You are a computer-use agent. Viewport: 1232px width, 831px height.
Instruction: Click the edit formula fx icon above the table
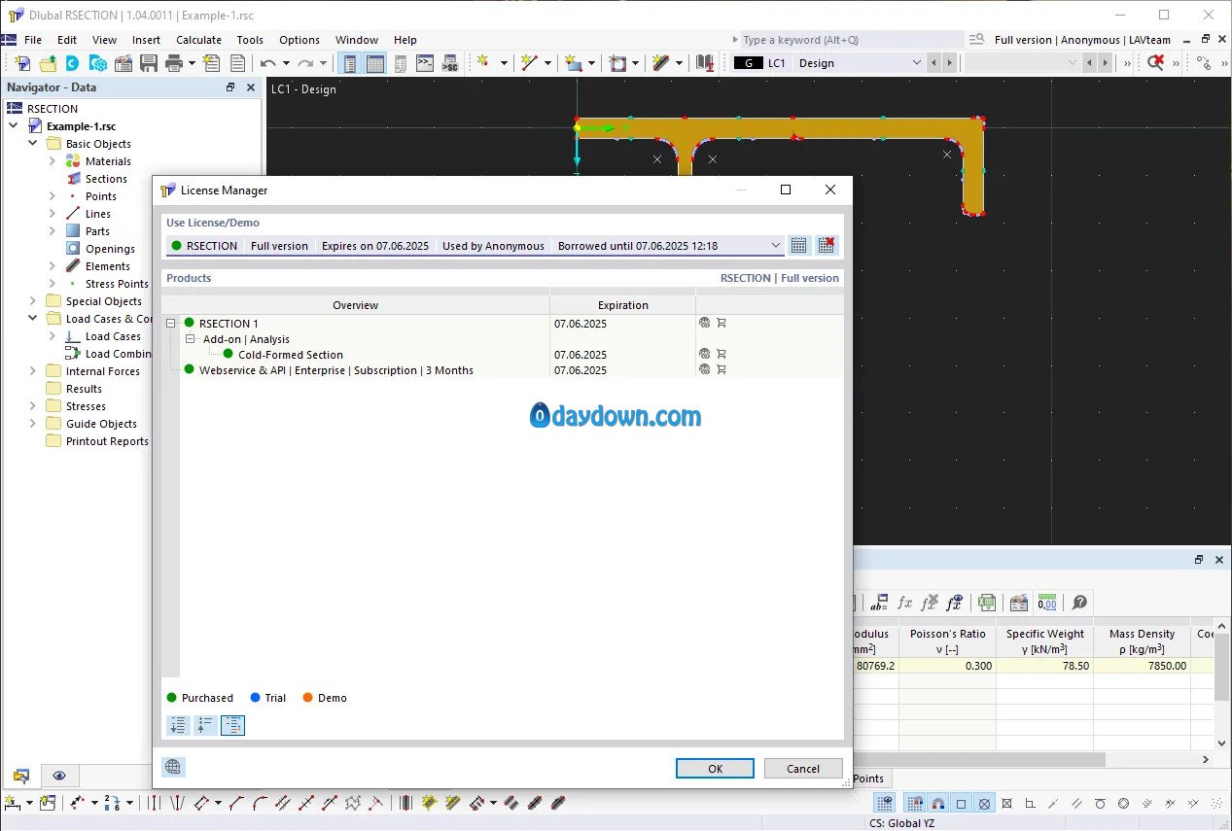[x=905, y=603]
